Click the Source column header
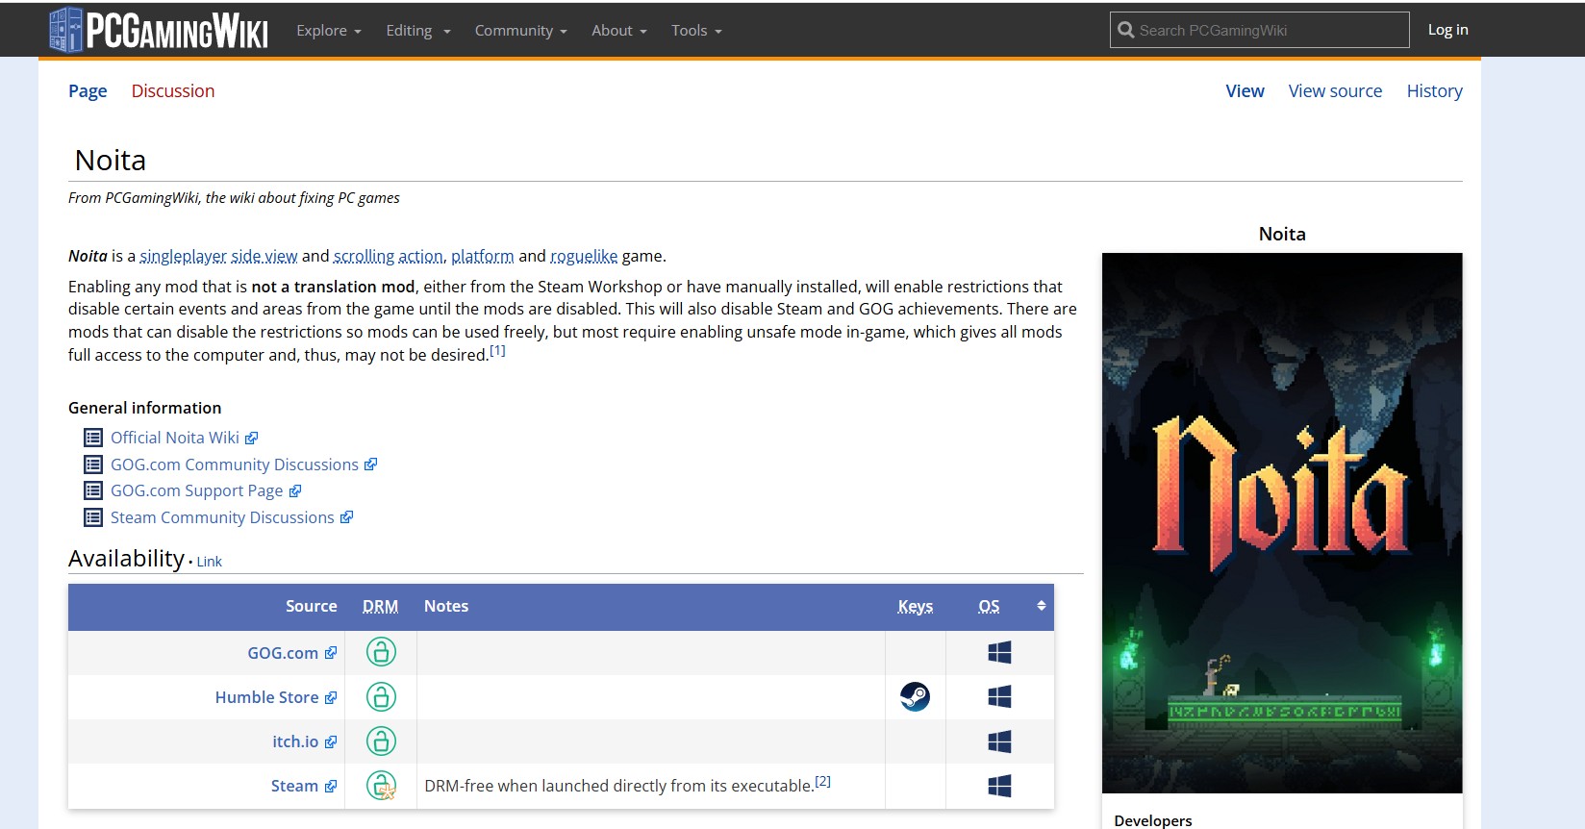Image resolution: width=1585 pixels, height=829 pixels. [x=311, y=606]
